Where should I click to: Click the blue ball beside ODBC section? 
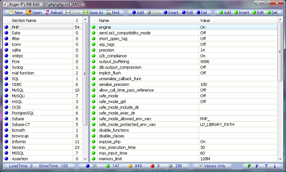[x=6, y=84]
